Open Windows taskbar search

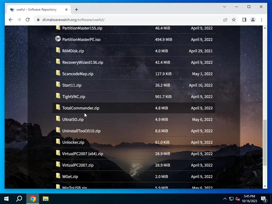point(19,199)
